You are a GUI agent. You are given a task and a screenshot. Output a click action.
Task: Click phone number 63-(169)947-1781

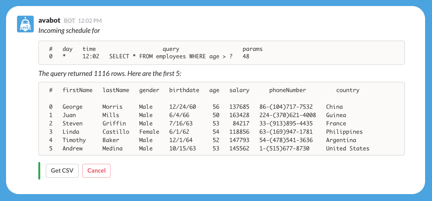click(x=286, y=132)
